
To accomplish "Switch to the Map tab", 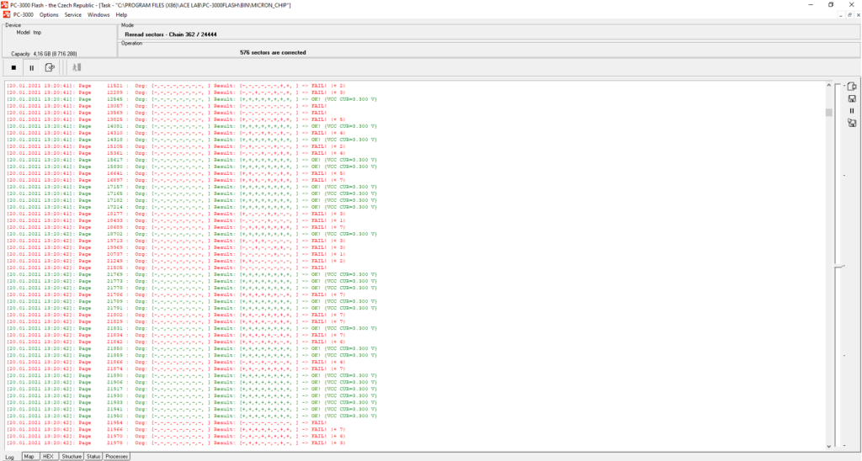I will coord(29,456).
